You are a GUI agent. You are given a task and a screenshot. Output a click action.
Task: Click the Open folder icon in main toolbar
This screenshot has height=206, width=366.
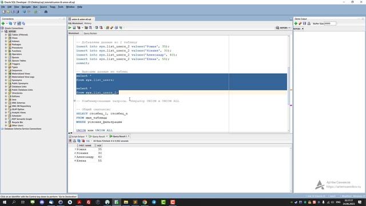9,11
